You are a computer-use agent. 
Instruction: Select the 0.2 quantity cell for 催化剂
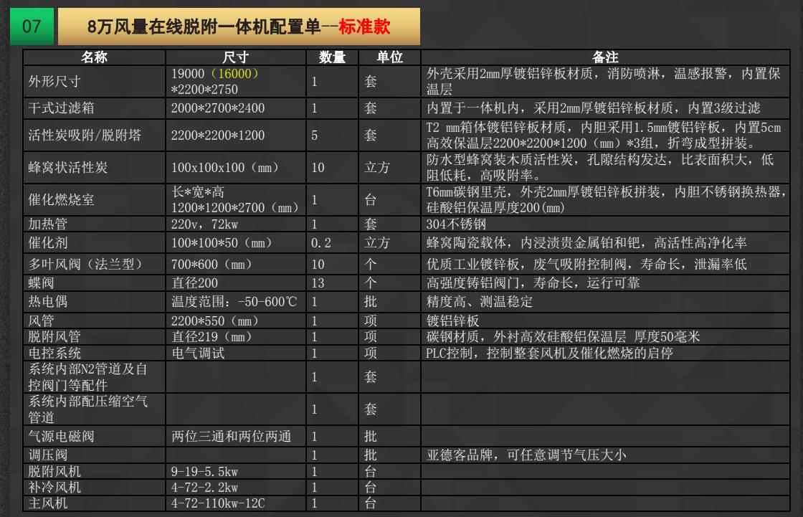pyautogui.click(x=332, y=243)
